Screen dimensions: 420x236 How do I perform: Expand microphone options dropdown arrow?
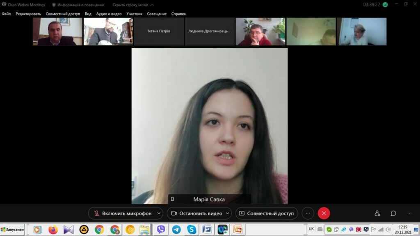pos(159,213)
